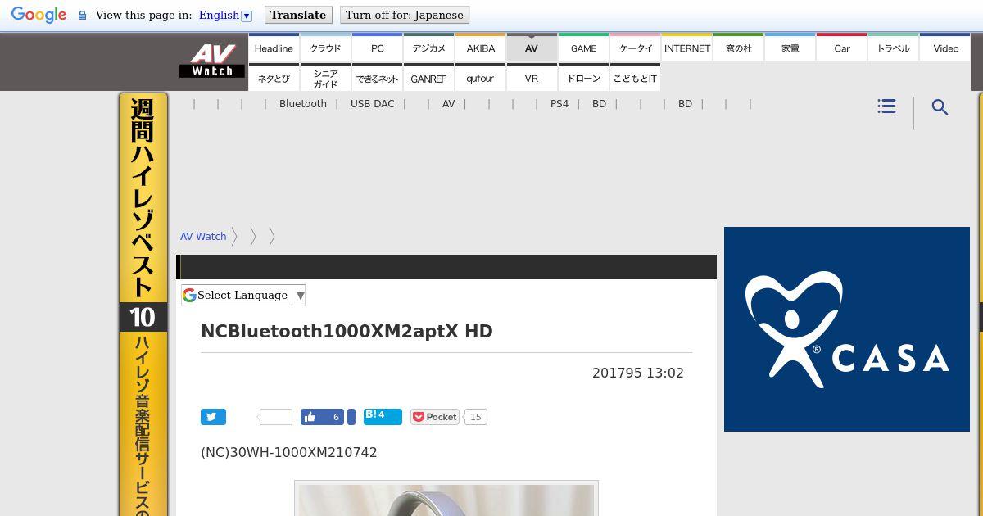Turn off translation for Japanese

pos(405,15)
